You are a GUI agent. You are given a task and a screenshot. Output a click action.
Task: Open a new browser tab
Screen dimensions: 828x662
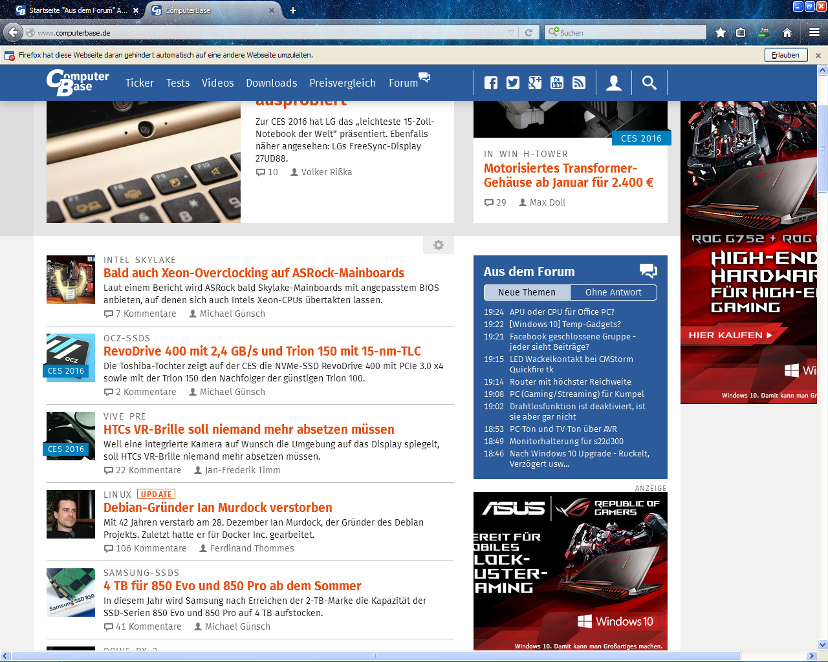293,10
